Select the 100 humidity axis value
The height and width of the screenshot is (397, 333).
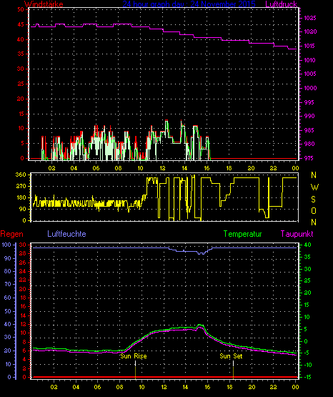pyautogui.click(x=6, y=245)
